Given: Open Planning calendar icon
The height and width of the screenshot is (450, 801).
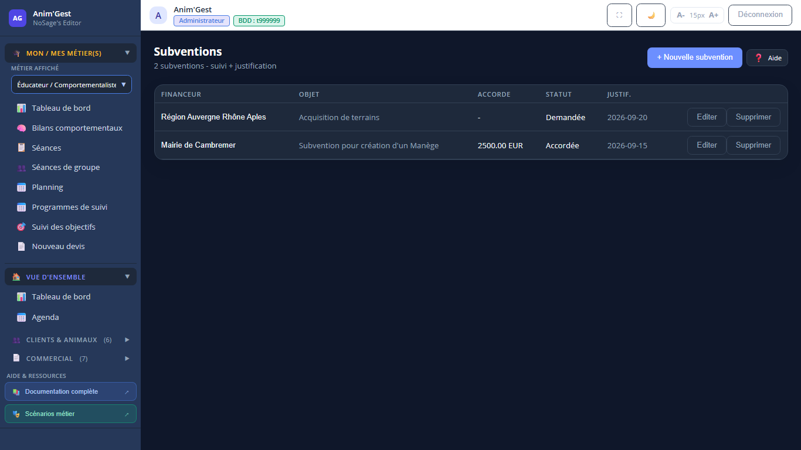Looking at the screenshot, I should 21,187.
